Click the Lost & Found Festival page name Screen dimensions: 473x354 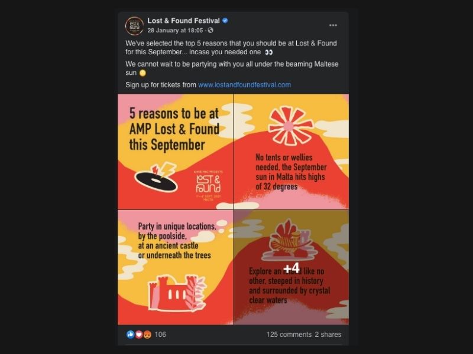(183, 21)
